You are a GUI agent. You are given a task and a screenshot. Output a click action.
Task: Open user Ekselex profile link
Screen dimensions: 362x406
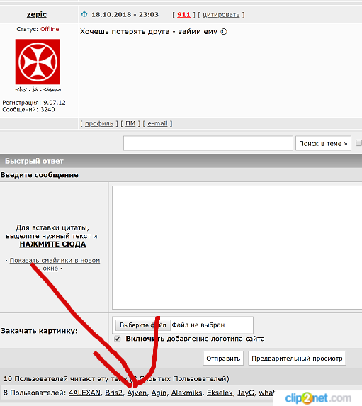(220, 393)
